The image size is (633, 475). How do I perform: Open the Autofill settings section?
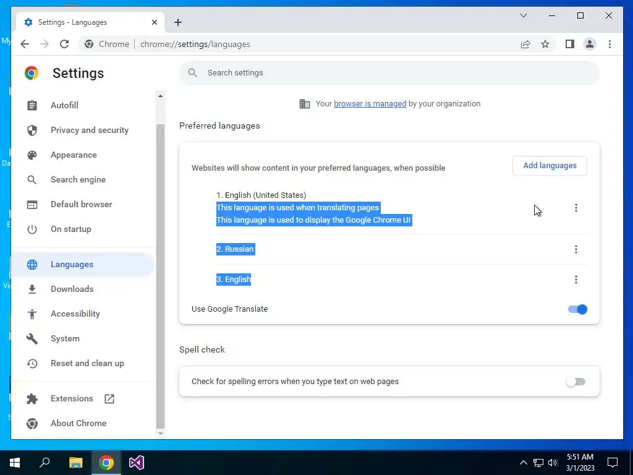(x=64, y=105)
